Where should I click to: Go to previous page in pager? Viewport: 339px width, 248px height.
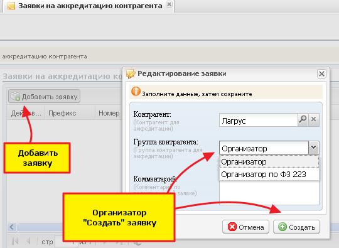coord(28,241)
